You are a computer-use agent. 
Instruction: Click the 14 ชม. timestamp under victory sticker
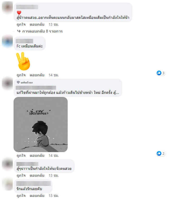point(54,75)
